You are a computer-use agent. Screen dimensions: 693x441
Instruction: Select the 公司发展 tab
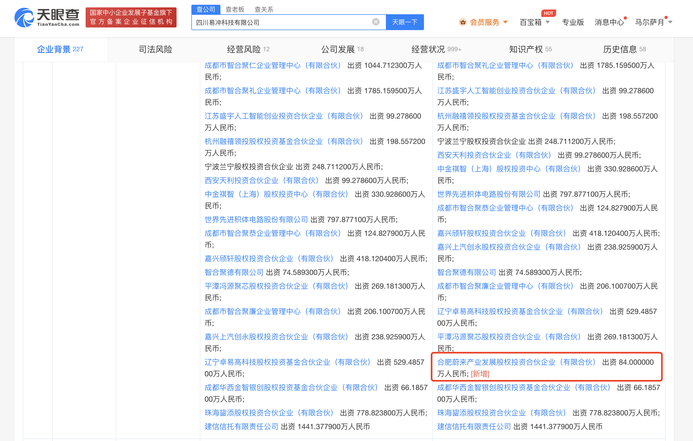tap(343, 49)
